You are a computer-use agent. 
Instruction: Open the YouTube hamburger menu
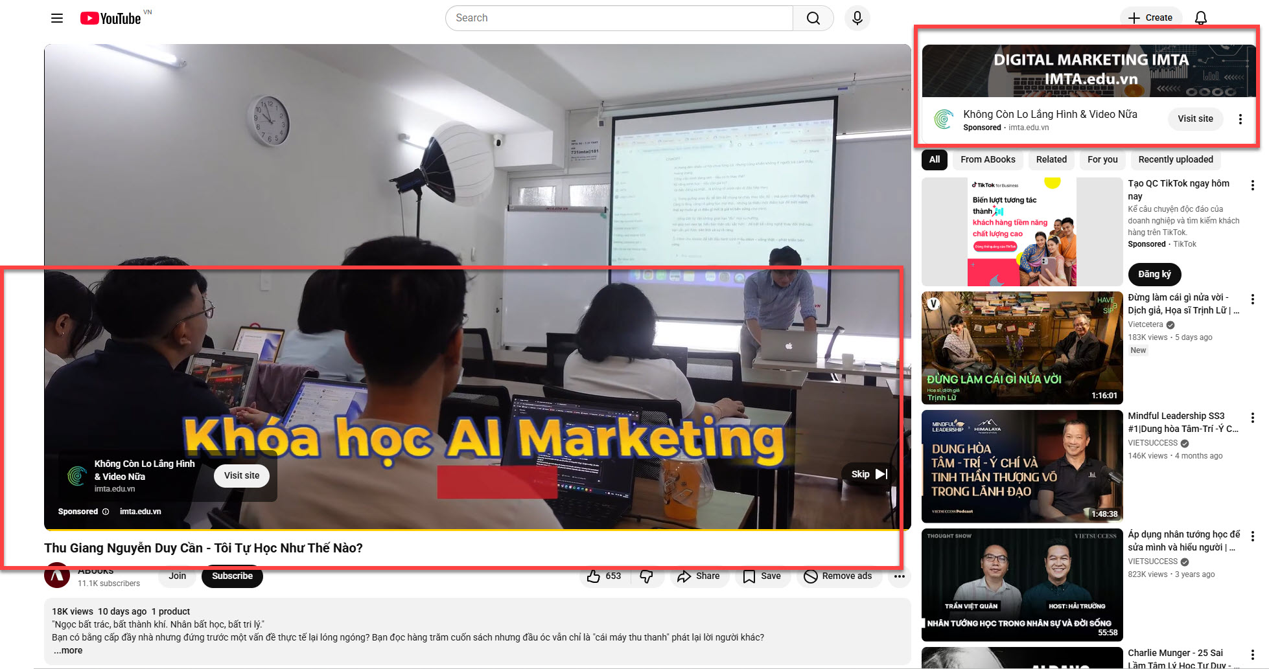pyautogui.click(x=56, y=17)
